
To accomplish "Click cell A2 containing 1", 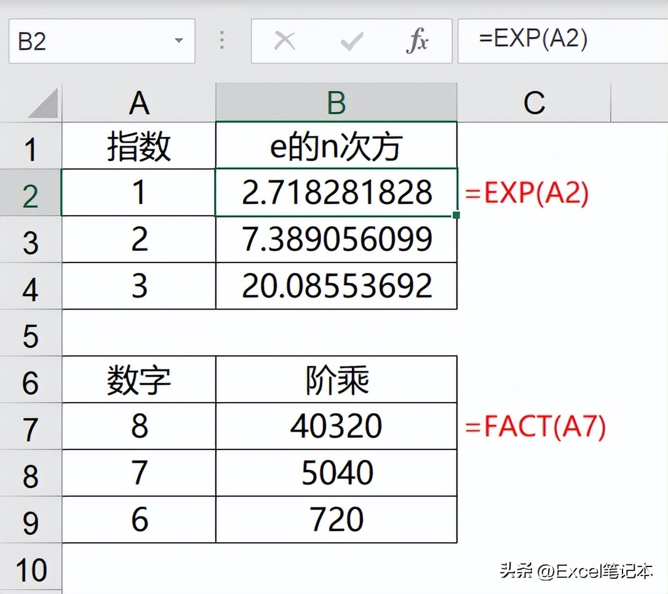I will [x=139, y=192].
